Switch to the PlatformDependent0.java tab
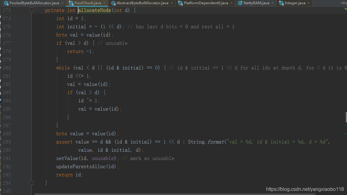The height and width of the screenshot is (195, 347). tap(206, 3)
